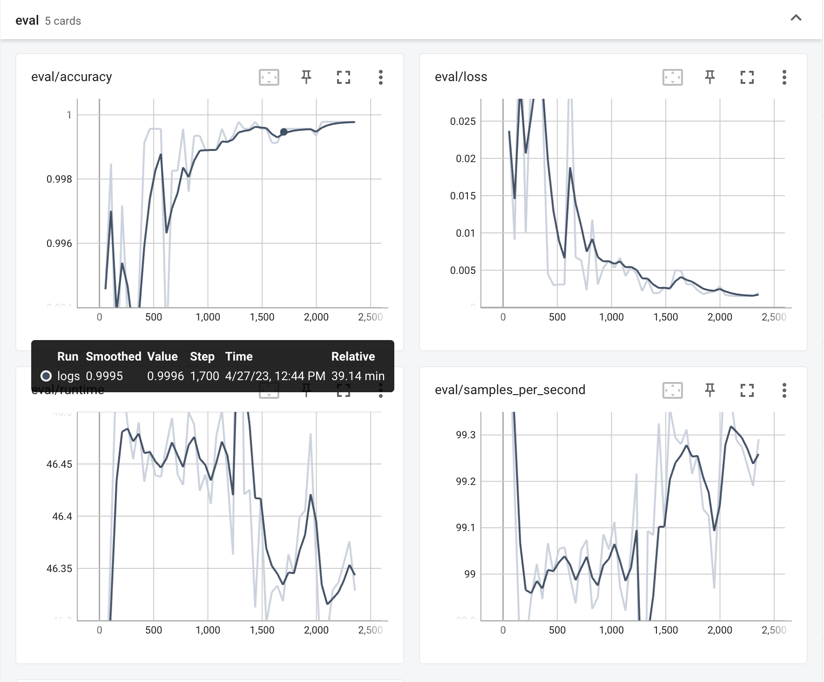Click the '5 cards' count label
This screenshot has width=824, height=682.
tap(63, 21)
